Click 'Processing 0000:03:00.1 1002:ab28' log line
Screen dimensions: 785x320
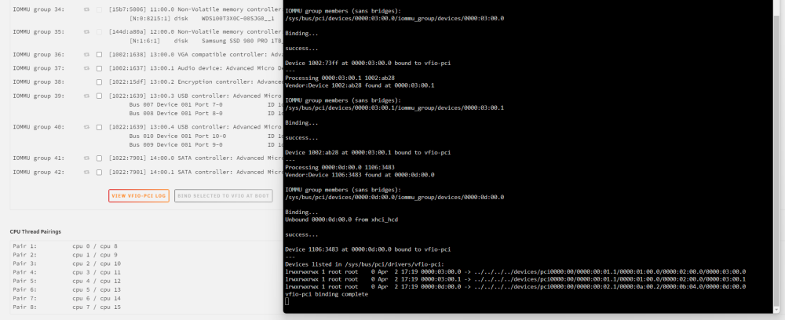click(x=340, y=78)
